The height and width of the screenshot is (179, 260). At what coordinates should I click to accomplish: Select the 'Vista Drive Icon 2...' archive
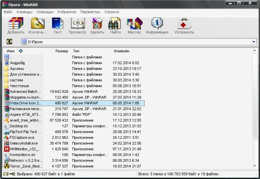74,103
